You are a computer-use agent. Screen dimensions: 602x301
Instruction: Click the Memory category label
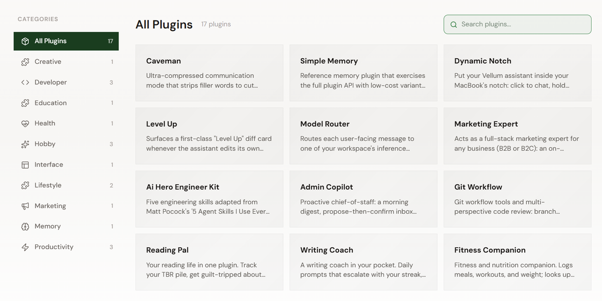(x=48, y=227)
